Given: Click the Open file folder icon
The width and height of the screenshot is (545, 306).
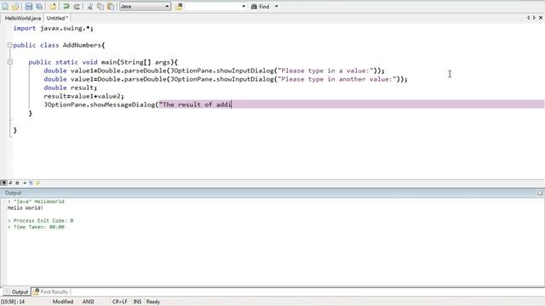Looking at the screenshot, I should click(x=15, y=6).
